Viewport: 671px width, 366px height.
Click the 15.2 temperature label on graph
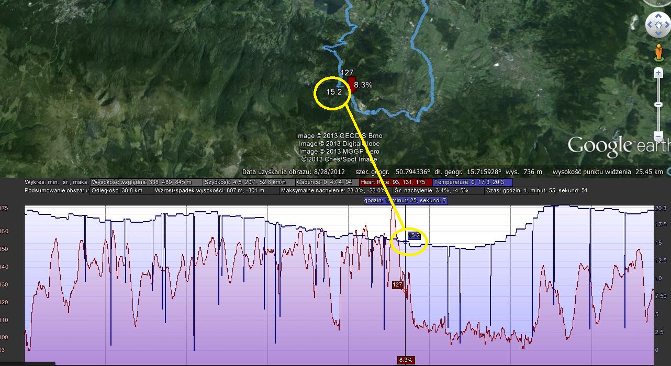[x=414, y=236]
